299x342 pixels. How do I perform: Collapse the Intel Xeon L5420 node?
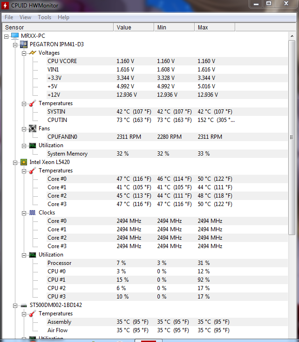click(x=15, y=163)
